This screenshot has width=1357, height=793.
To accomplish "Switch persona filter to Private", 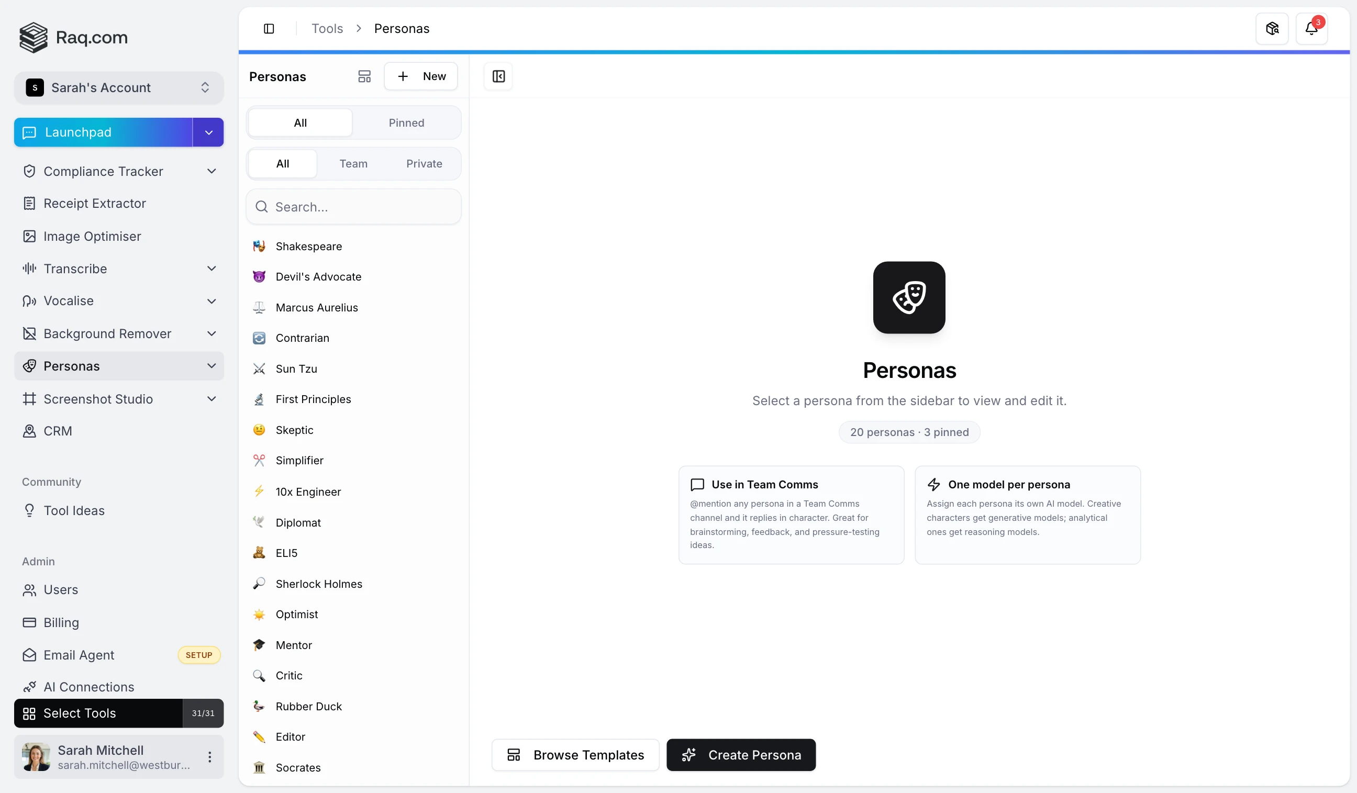I will tap(424, 164).
